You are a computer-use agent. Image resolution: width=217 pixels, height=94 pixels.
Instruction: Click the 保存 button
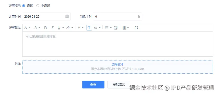[93, 84]
